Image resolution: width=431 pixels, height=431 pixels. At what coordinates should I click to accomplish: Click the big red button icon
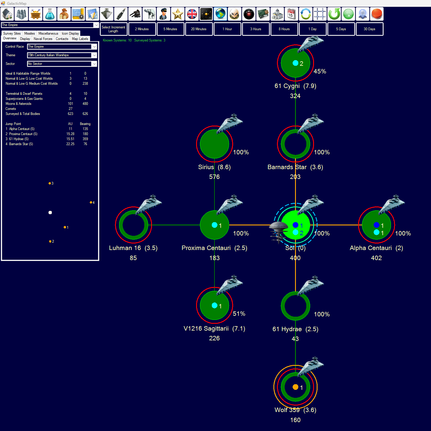(x=377, y=14)
